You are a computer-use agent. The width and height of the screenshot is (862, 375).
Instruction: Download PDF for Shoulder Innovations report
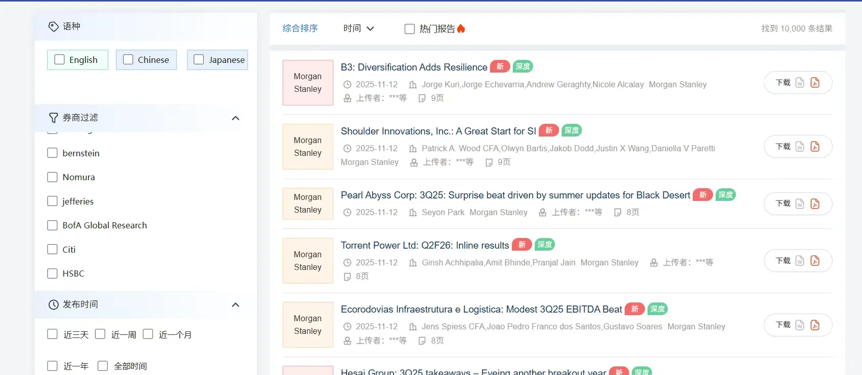[x=815, y=147]
